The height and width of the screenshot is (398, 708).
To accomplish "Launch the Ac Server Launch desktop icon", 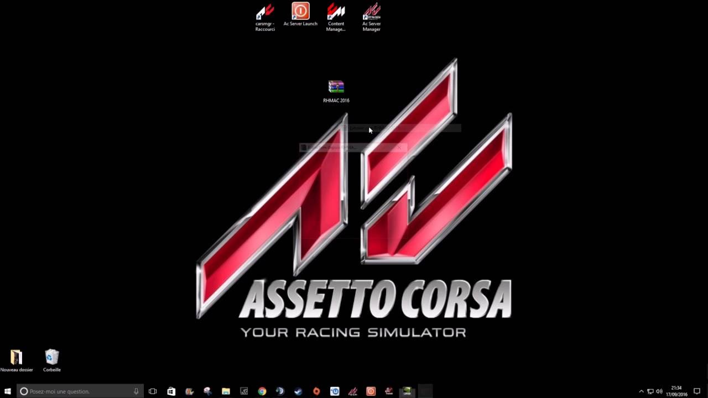I will coord(300,15).
